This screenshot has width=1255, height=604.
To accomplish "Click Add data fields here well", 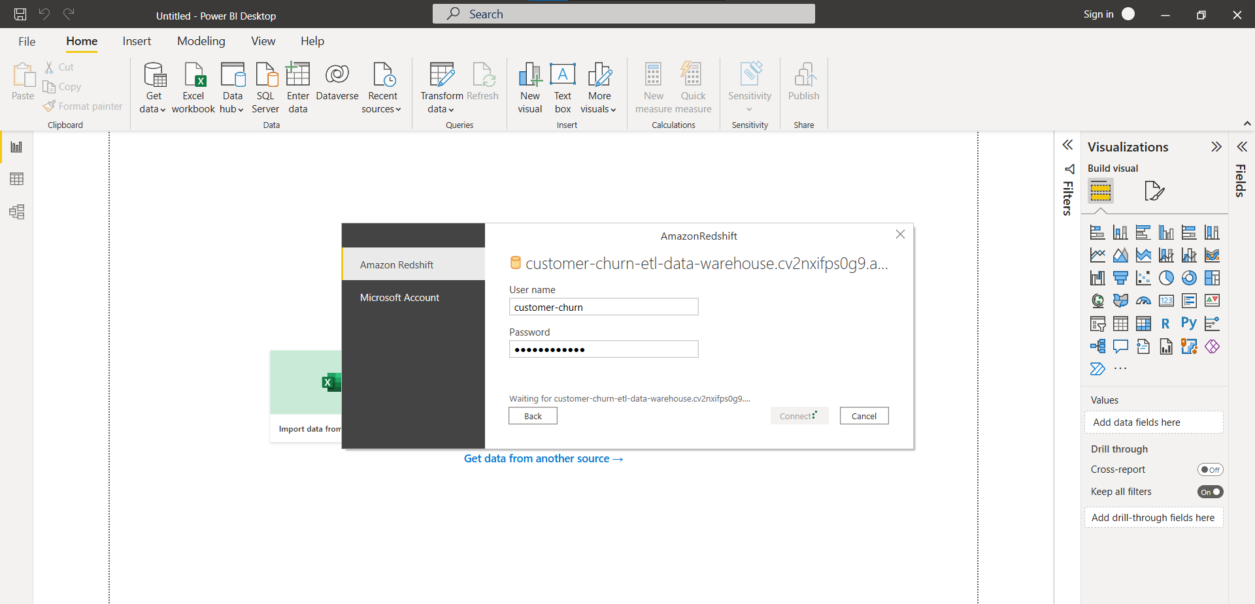I will coord(1154,422).
